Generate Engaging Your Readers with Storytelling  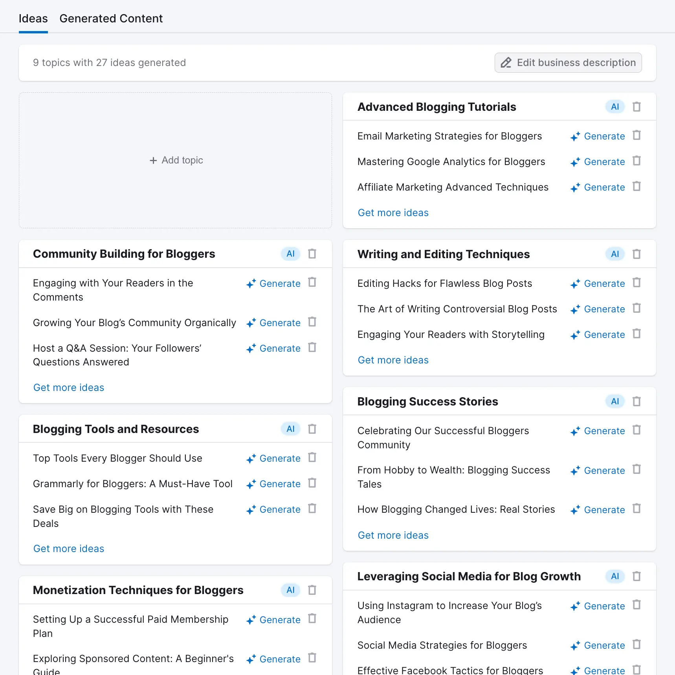pos(604,334)
